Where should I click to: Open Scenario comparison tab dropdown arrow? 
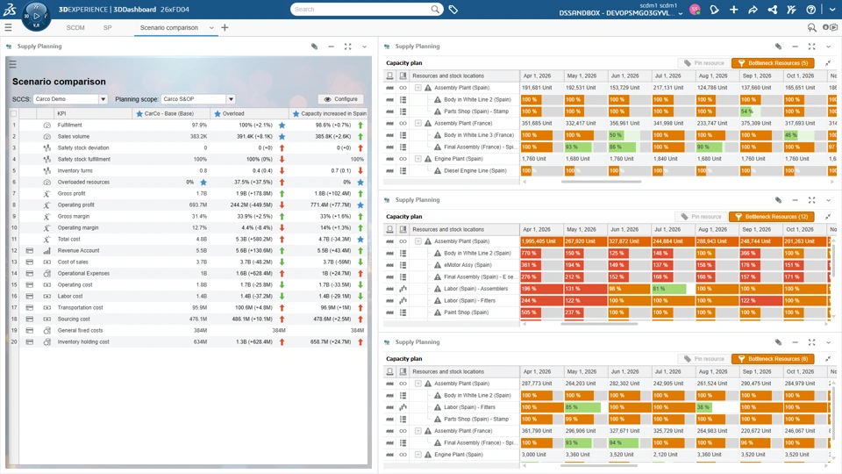pyautogui.click(x=211, y=28)
